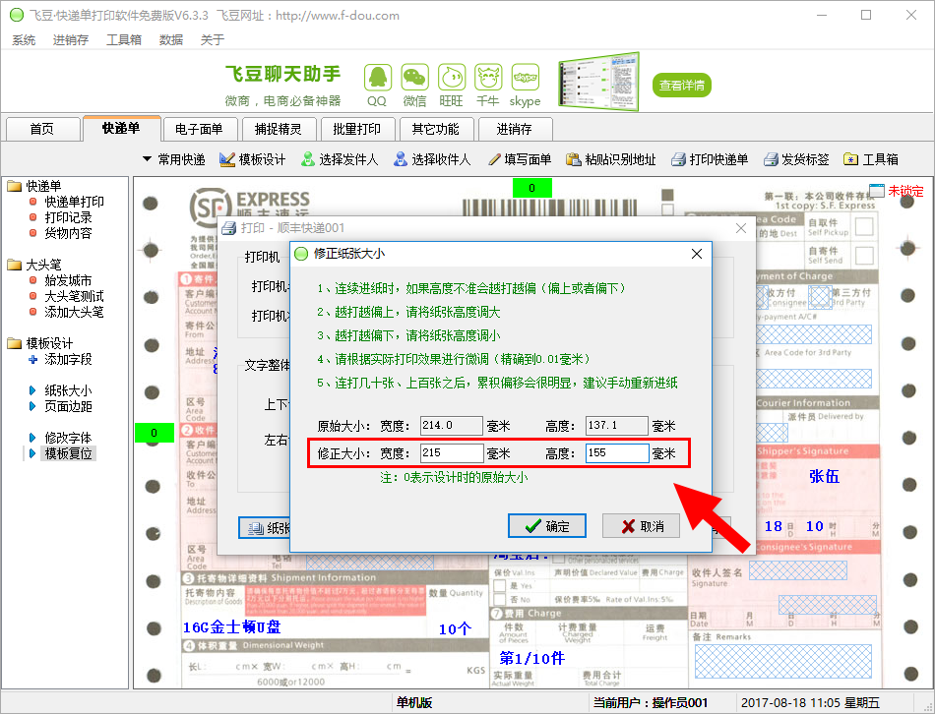Tick the 是 Yes insurance checkbox
The height and width of the screenshot is (714, 935).
(x=500, y=585)
